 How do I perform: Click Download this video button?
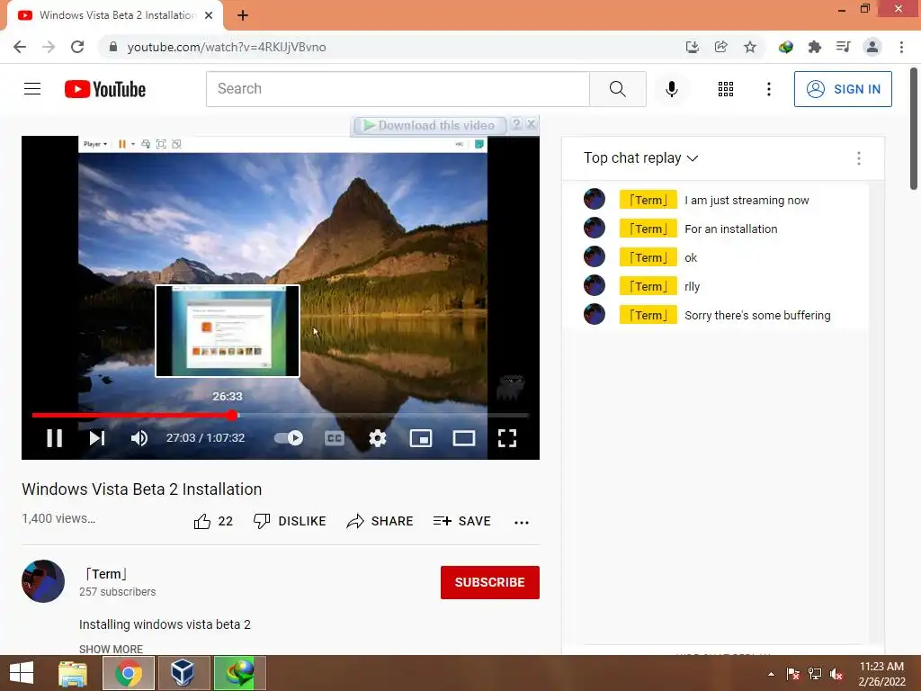pyautogui.click(x=429, y=125)
